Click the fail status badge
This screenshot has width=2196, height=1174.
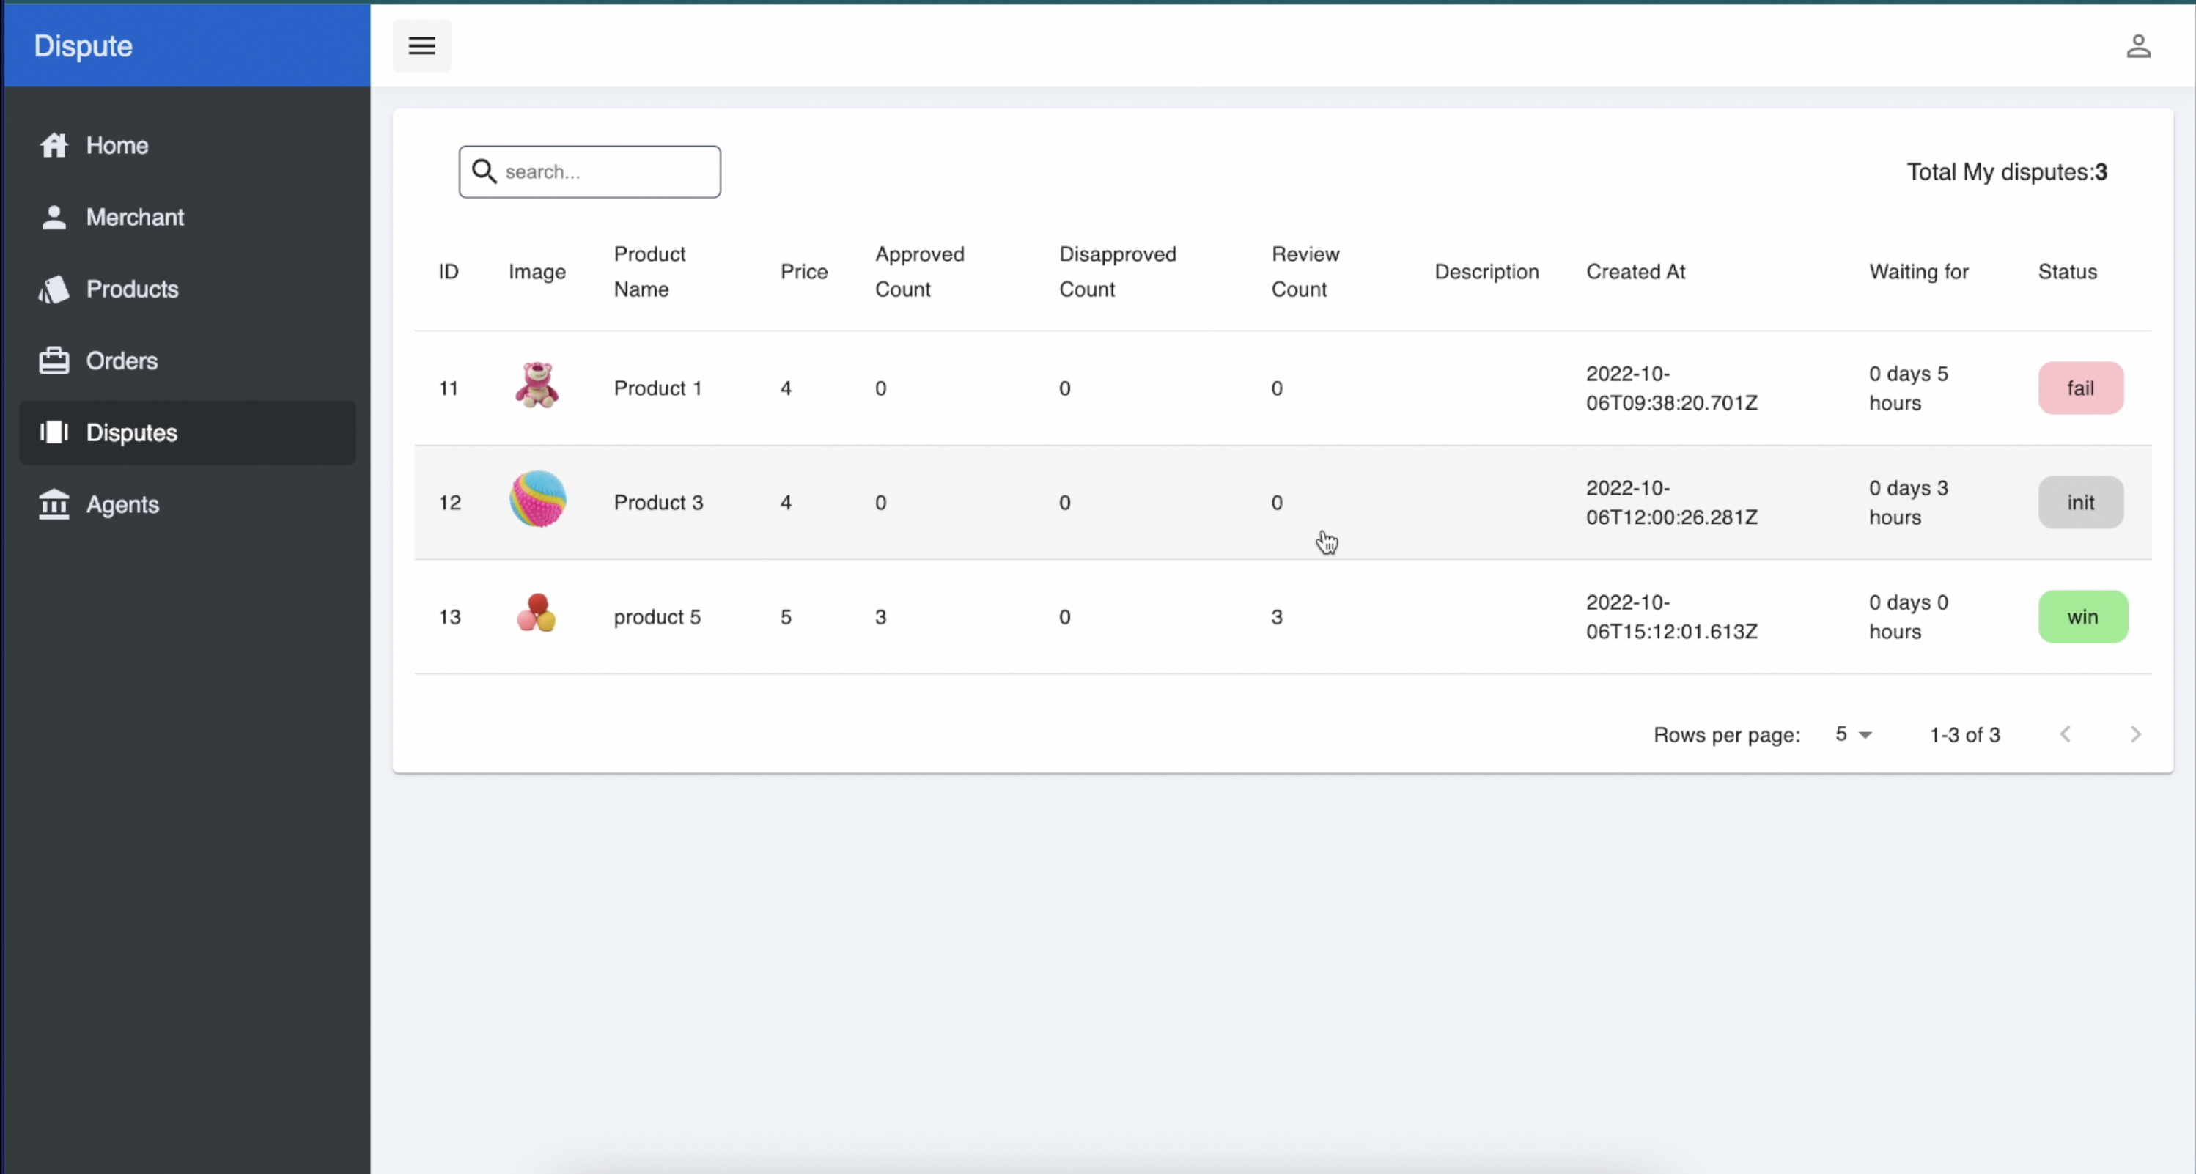click(2080, 388)
